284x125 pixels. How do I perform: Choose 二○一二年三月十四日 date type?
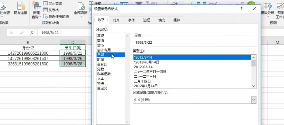point(192,72)
